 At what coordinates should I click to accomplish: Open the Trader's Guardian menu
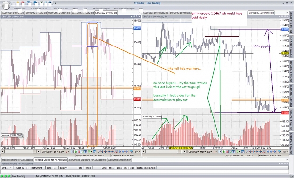click(x=59, y=8)
